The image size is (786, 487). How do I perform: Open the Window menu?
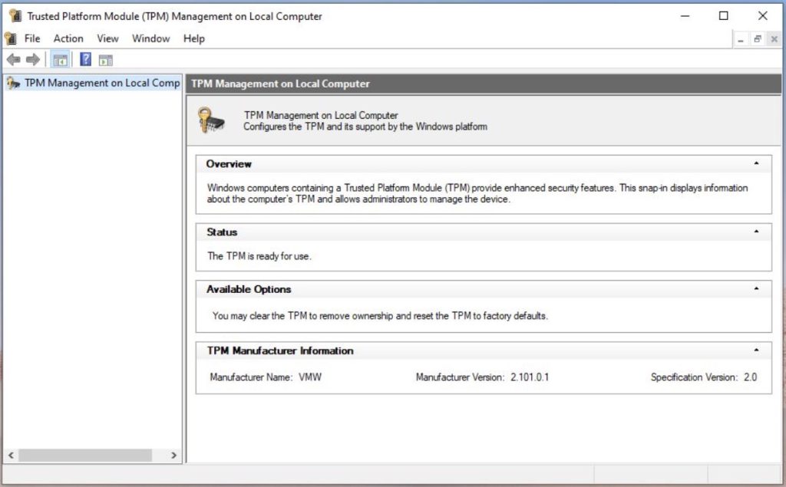click(150, 38)
